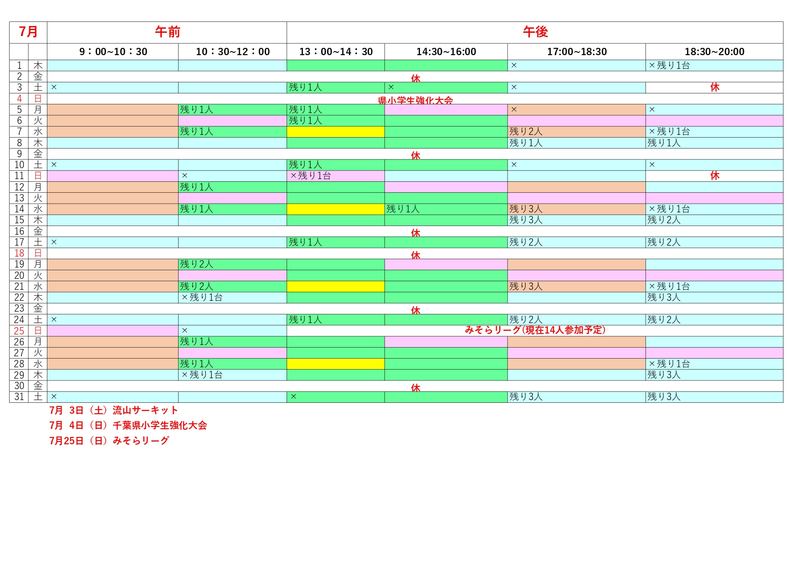Click the 17:00~18:30 time column header
The image size is (799, 565).
(x=577, y=52)
